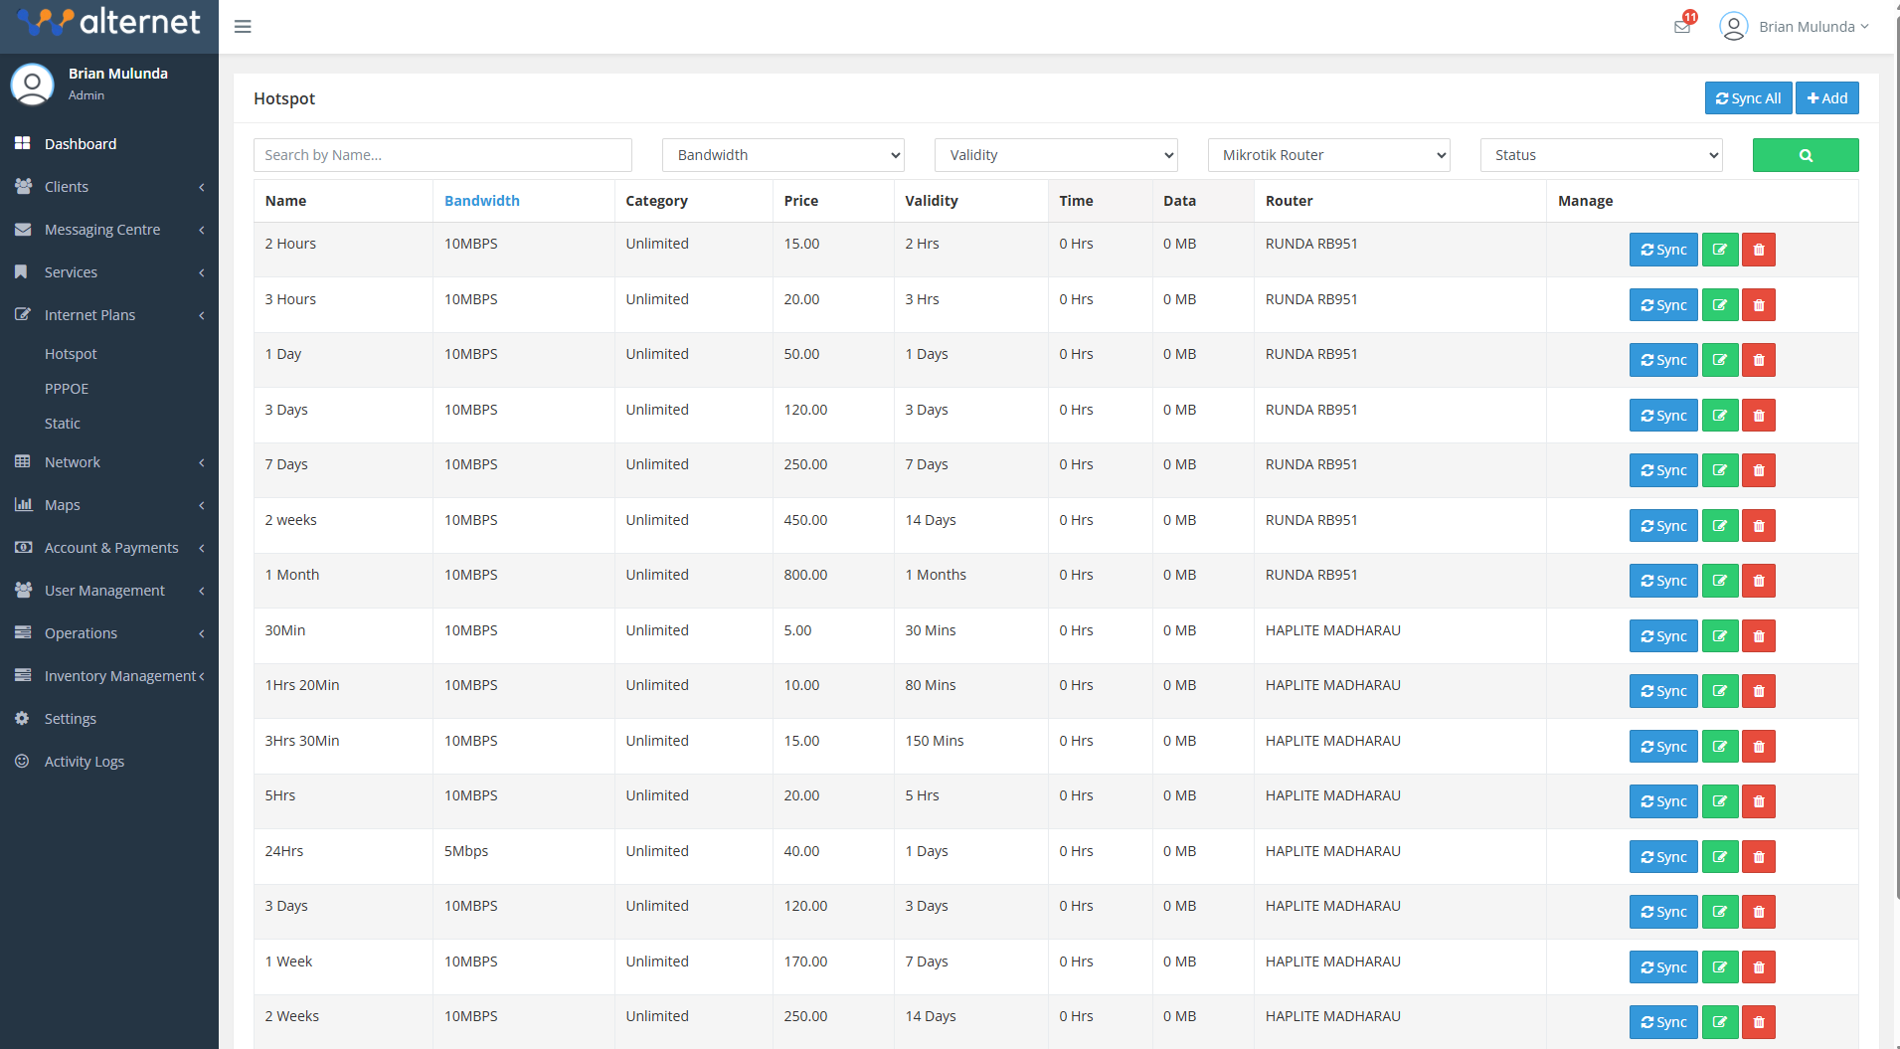Screen dimensions: 1900x1049
Task: Open the Bandwidth filter dropdown
Action: tap(782, 155)
